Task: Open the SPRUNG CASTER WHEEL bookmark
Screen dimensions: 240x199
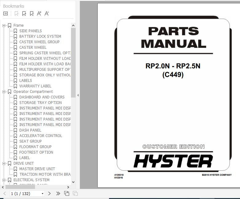Action: click(45, 53)
